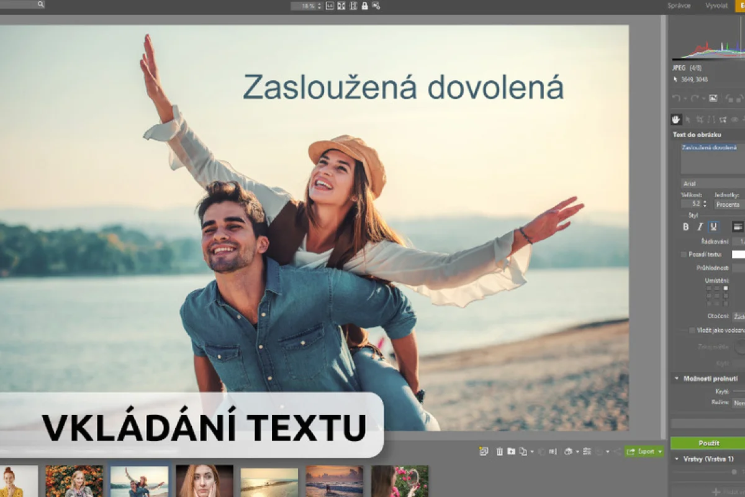Screen dimensions: 745x497
Task: Adjust the Velikost size stepper arrows
Action: (x=705, y=204)
